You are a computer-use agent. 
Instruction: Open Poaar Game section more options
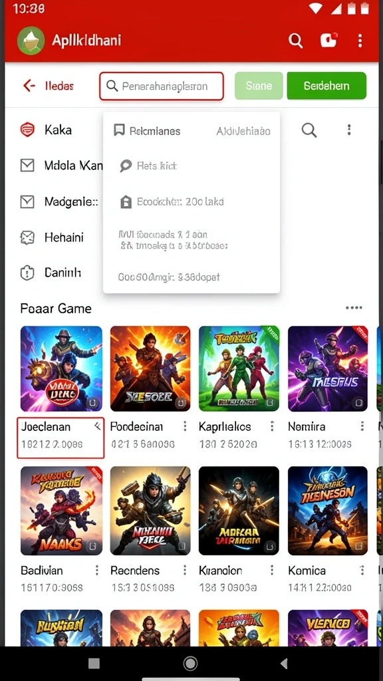[354, 308]
